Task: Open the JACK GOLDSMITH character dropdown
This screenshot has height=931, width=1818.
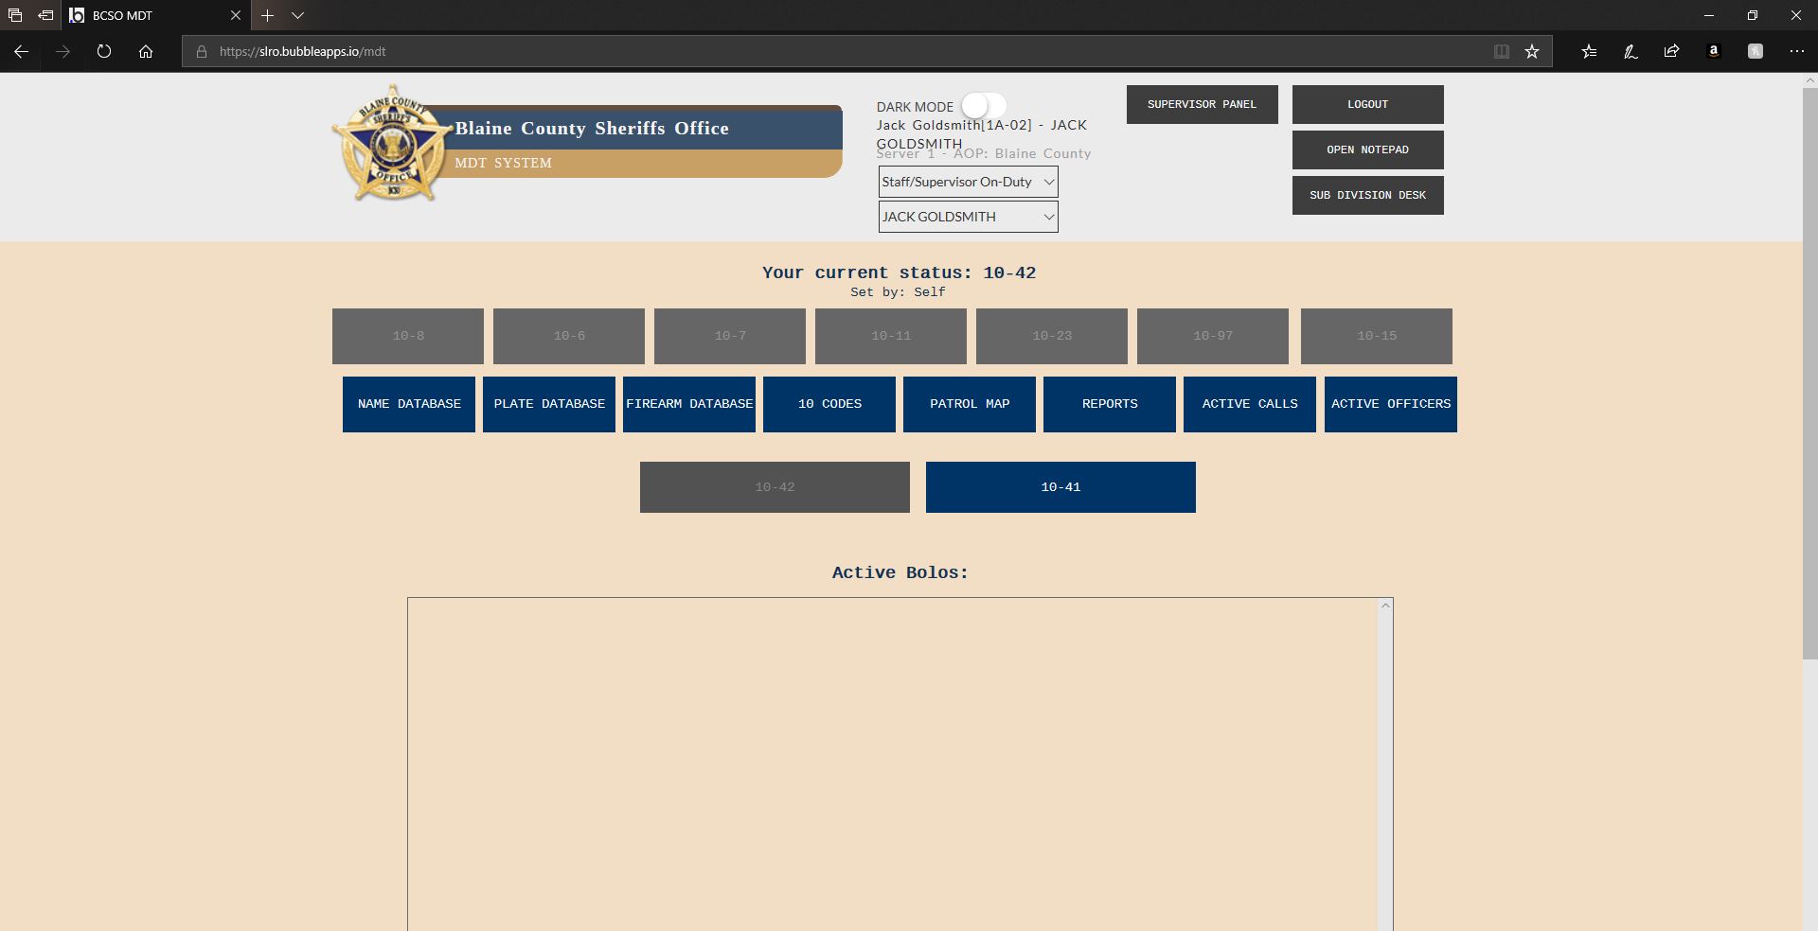Action: pyautogui.click(x=968, y=217)
